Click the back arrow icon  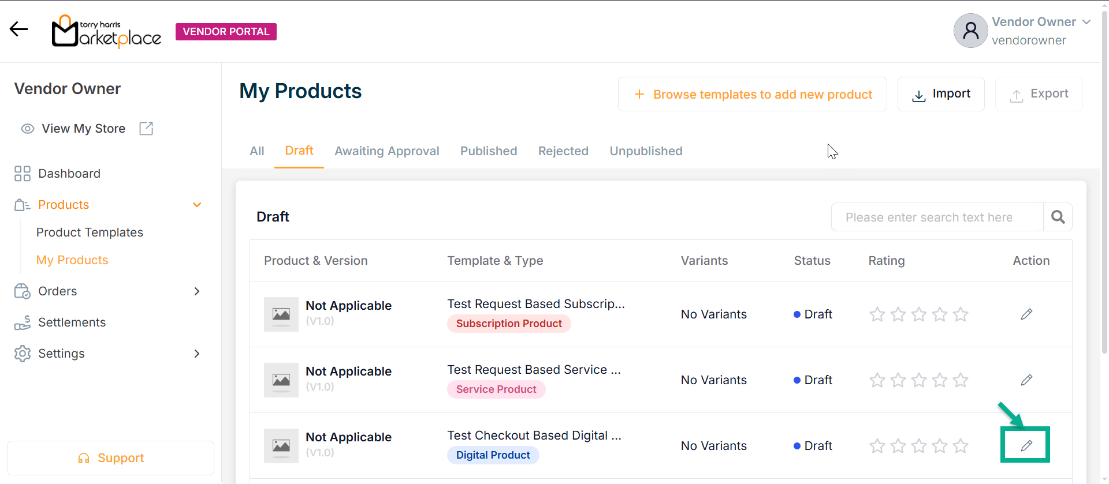[18, 29]
